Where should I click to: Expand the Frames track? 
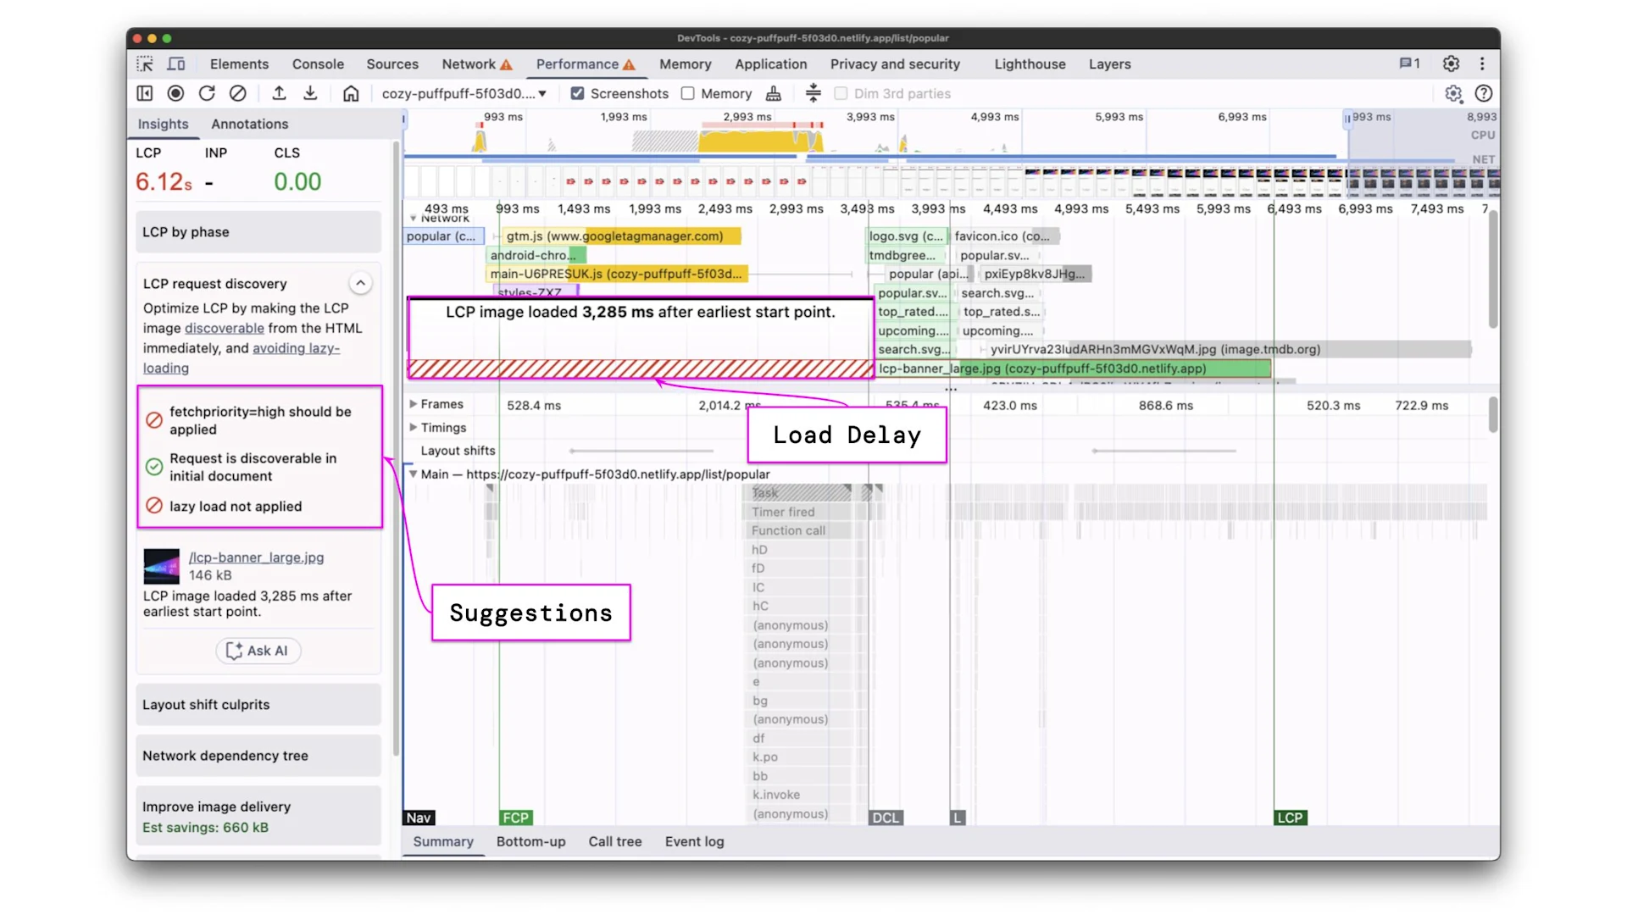(414, 404)
